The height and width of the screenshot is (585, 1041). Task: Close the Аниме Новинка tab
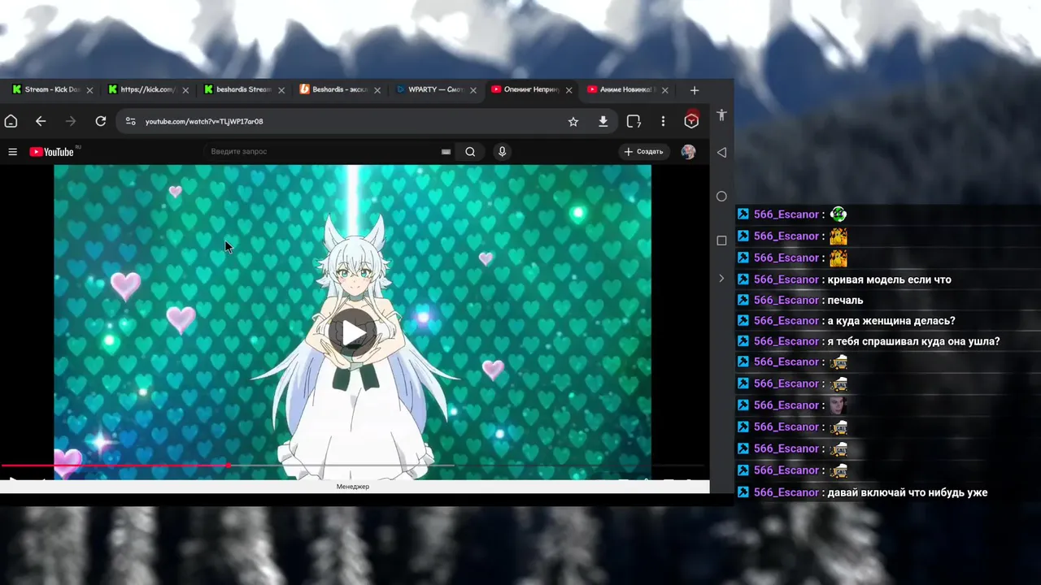[x=665, y=90]
